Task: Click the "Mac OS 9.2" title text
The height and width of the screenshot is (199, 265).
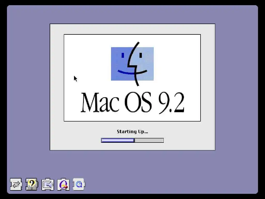Action: (x=132, y=103)
